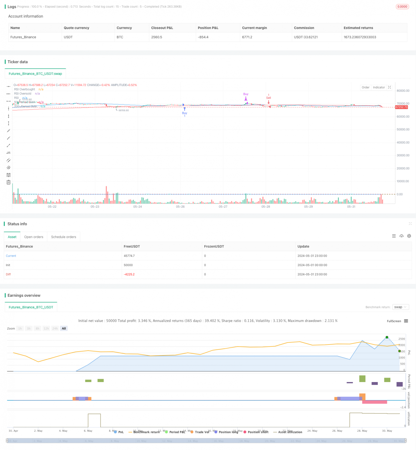Click the Closeout P&L value 2560.5

coord(156,37)
